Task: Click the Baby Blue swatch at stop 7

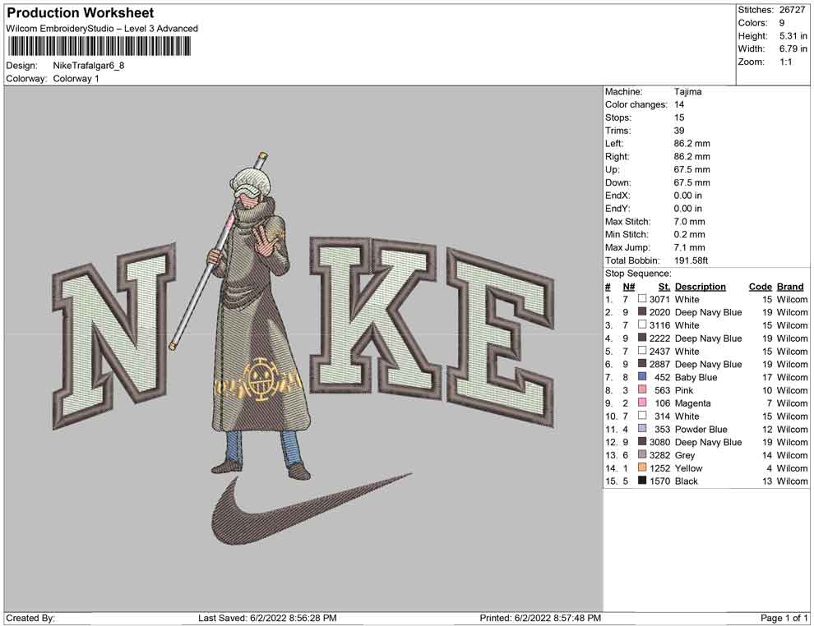Action: pyautogui.click(x=642, y=376)
